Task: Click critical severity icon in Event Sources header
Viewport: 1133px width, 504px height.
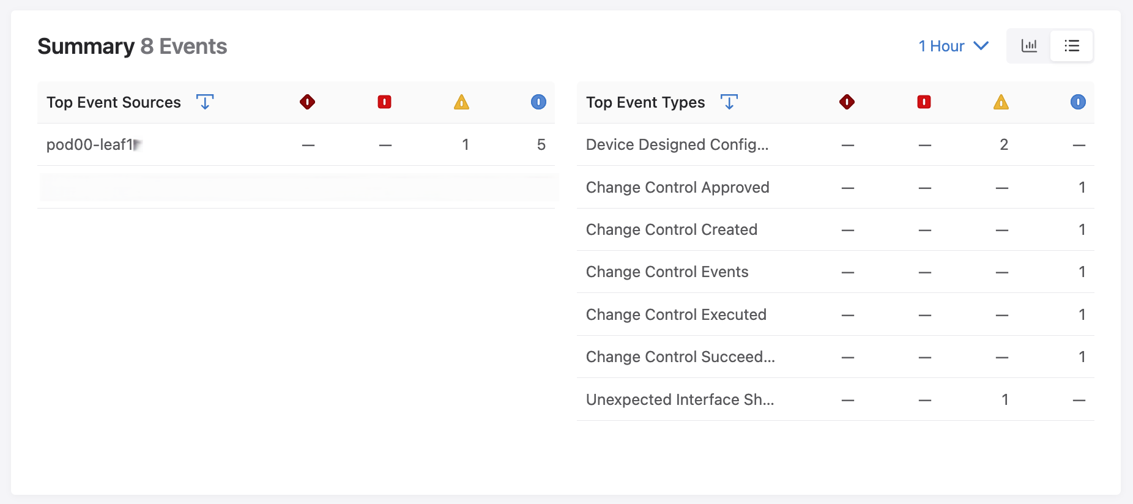Action: 308,102
